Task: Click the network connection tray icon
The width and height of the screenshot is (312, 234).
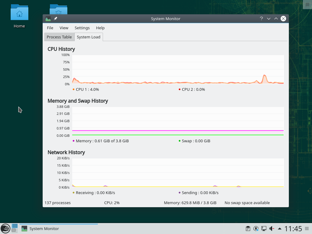Action: [x=264, y=229]
